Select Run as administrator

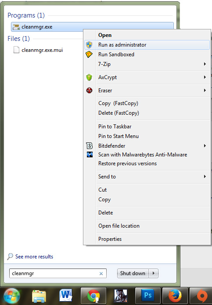click(147, 45)
